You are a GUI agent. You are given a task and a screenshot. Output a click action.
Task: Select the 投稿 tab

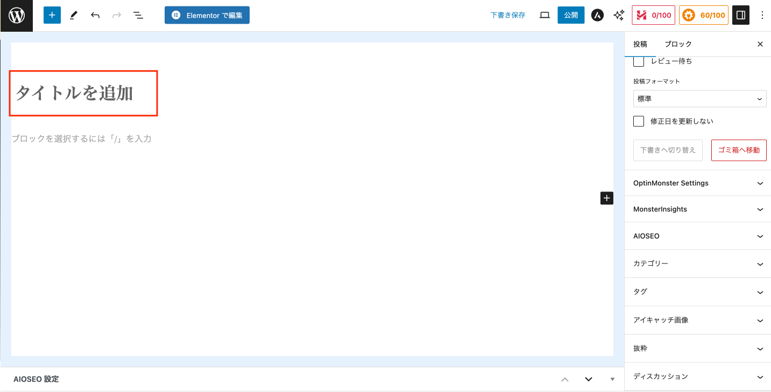pyautogui.click(x=640, y=44)
